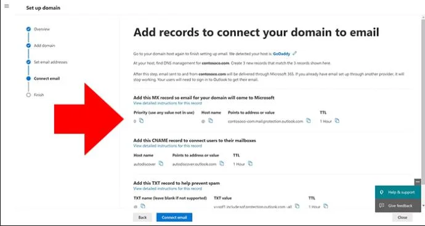Copy autodiscover.outlook.com address value
Image resolution: width=425 pixels, height=226 pixels.
point(222,163)
